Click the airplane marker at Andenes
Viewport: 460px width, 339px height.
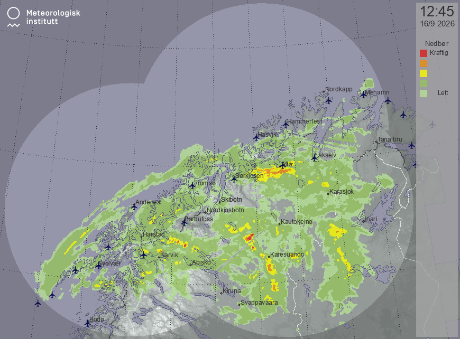(134, 206)
